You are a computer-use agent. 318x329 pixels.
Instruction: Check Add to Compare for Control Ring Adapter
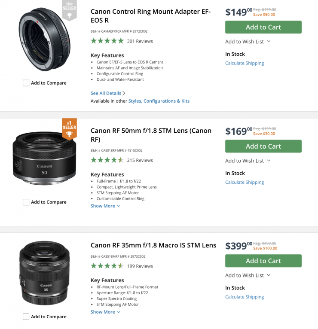pos(26,83)
